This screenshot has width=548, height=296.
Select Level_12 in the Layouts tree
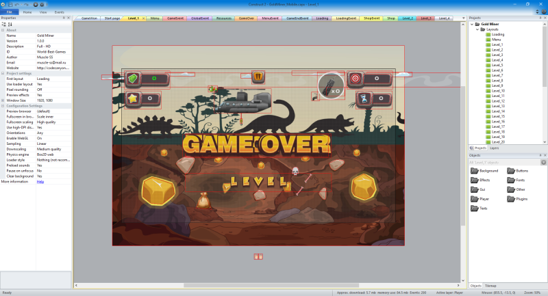(x=498, y=101)
